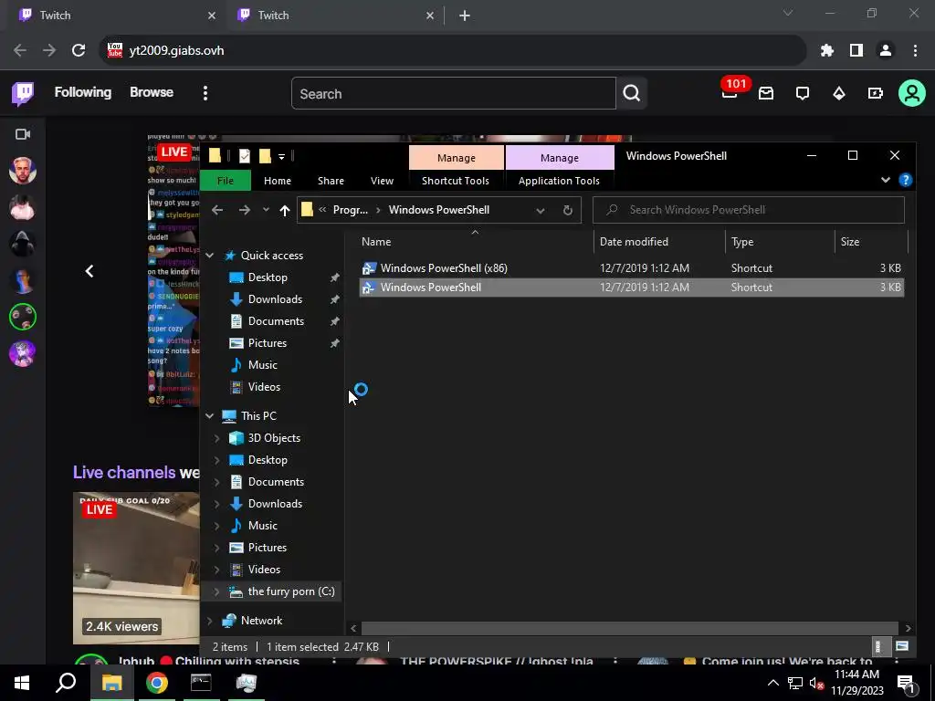Toggle Chrome side panel icon
Viewport: 935px width, 701px height.
pos(856,51)
